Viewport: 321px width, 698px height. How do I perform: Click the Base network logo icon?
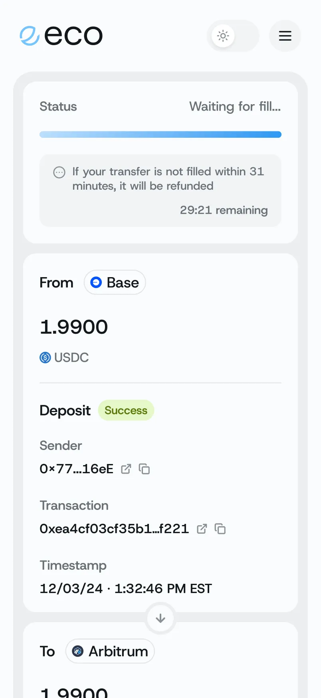(x=96, y=283)
